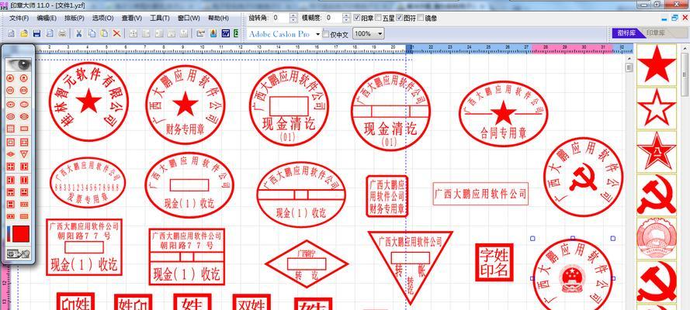The width and height of the screenshot is (690, 310).
Task: Open the 选项(O) menu
Action: pyautogui.click(x=103, y=18)
